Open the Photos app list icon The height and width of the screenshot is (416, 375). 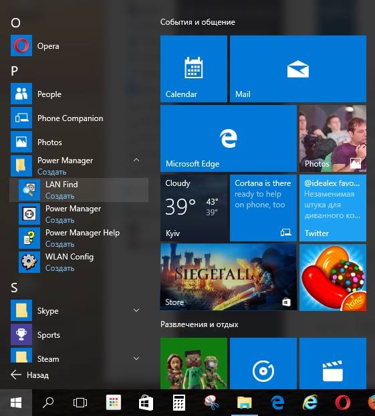pos(21,142)
